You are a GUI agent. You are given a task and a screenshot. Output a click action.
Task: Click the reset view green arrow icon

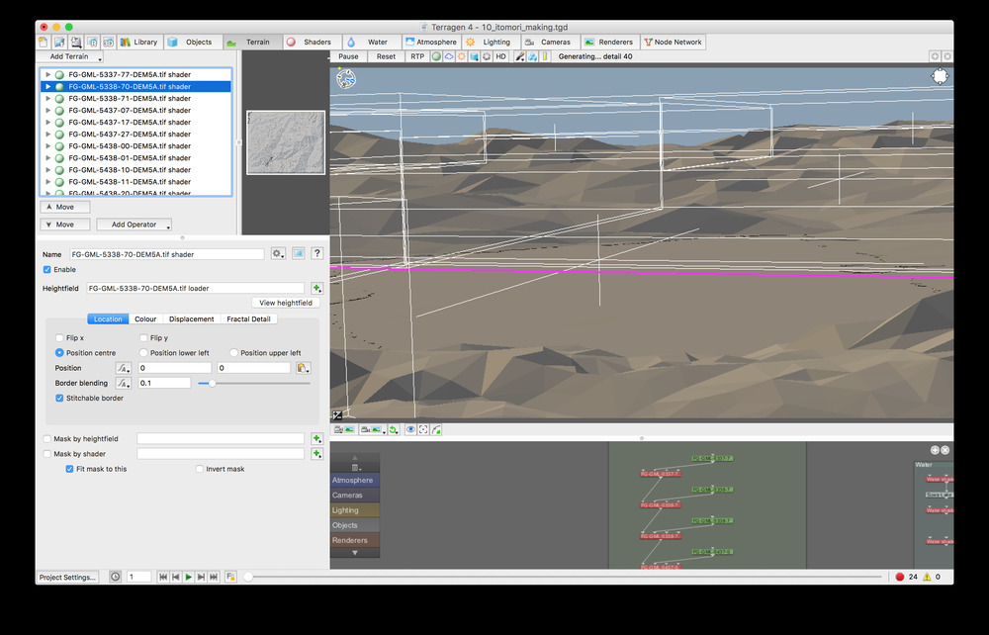[393, 429]
